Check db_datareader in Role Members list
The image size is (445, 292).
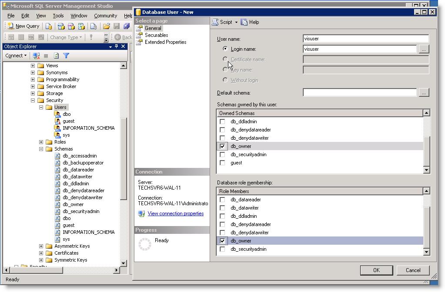click(223, 200)
